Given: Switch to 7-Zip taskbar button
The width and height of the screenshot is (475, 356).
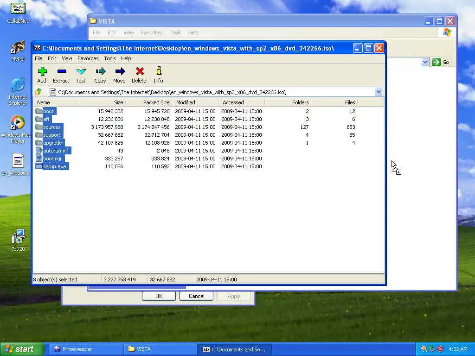Looking at the screenshot, I should pos(235,349).
